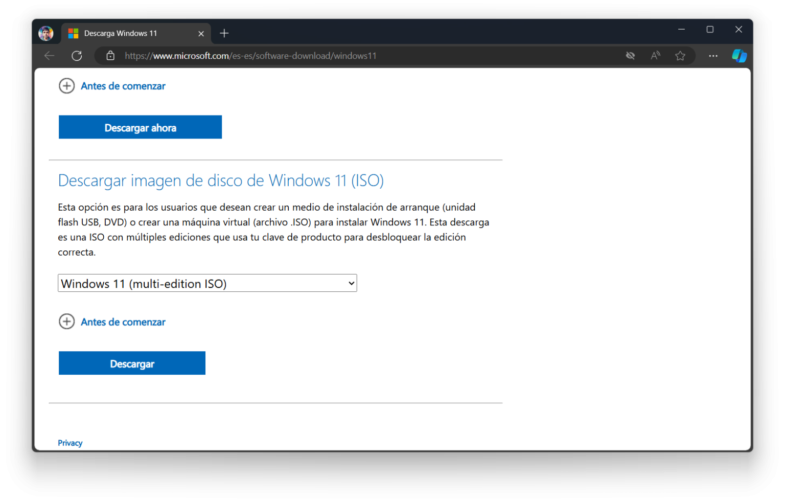Image resolution: width=785 pixels, height=503 pixels.
Task: Select the Descarga Windows 11 tab
Action: [136, 33]
